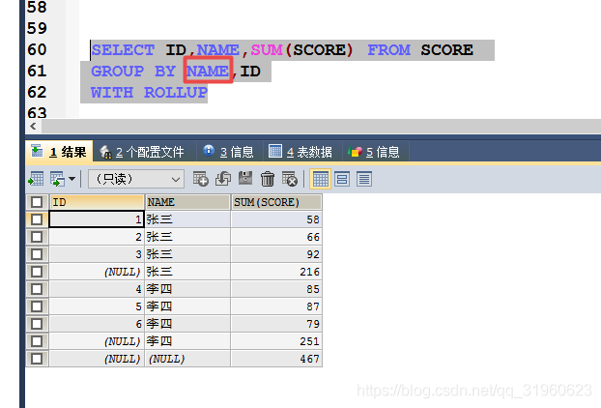Click the editor horizontal scrollbar left arrow
The width and height of the screenshot is (601, 408).
[35, 127]
